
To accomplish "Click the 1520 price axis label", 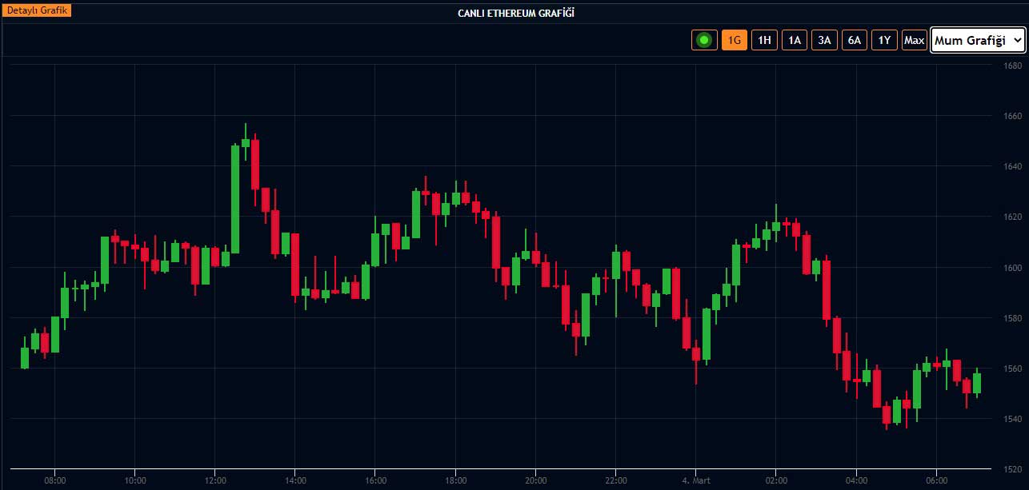I will 1014,469.
